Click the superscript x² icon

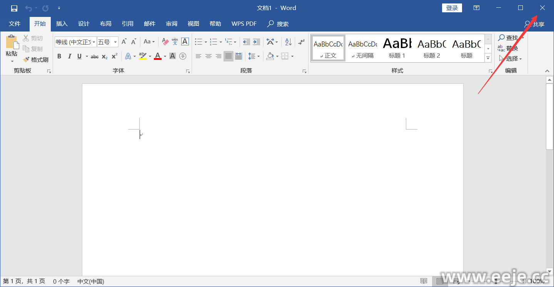(114, 56)
